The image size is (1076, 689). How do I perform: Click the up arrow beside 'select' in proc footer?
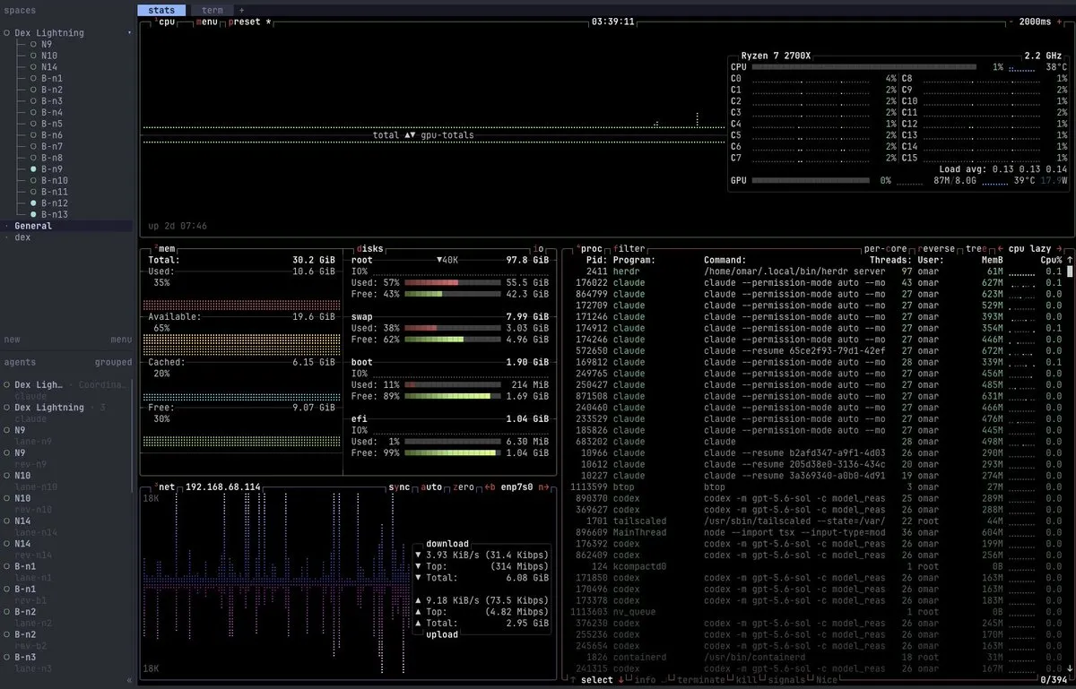point(574,680)
